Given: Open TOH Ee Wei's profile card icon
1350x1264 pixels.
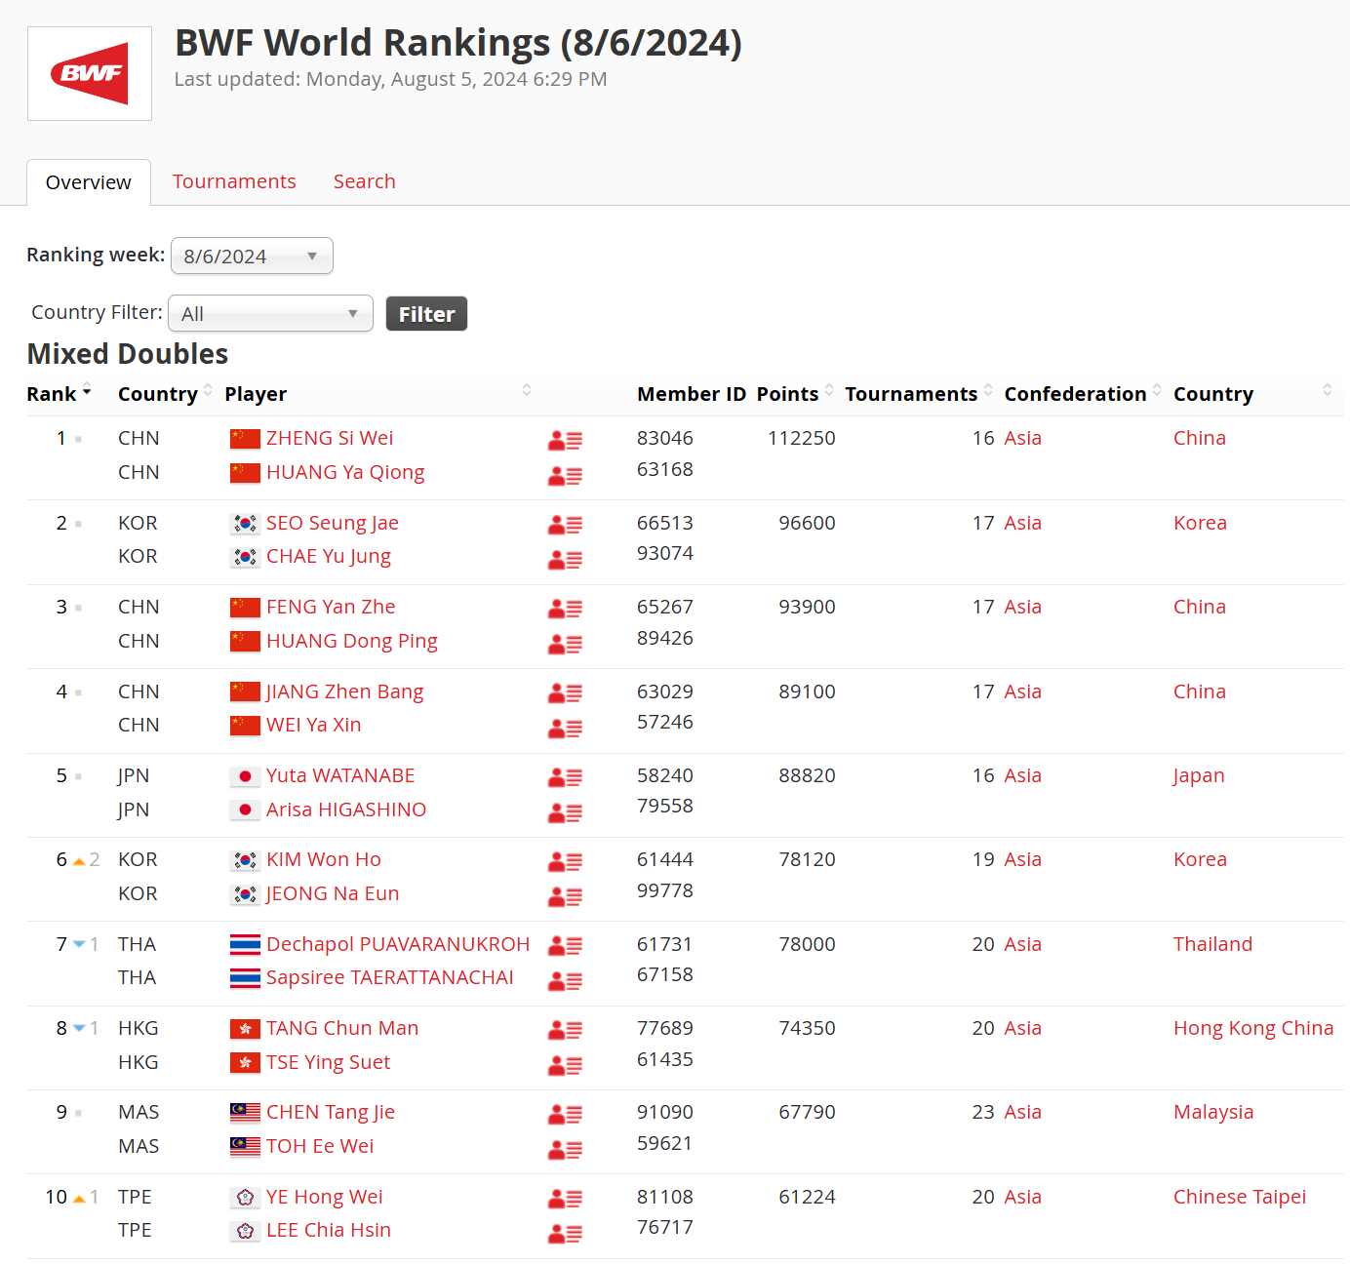Looking at the screenshot, I should click(x=565, y=1150).
